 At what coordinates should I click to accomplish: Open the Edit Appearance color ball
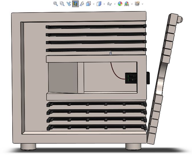[120, 4]
